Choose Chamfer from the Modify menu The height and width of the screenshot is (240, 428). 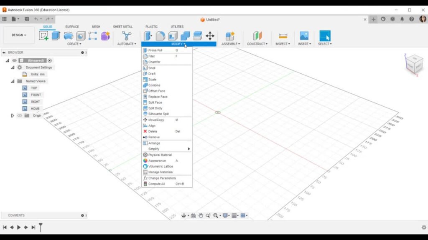[167, 62]
